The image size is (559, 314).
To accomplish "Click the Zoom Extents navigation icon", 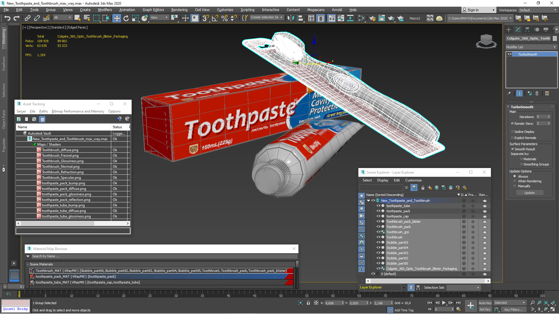I will (546, 303).
